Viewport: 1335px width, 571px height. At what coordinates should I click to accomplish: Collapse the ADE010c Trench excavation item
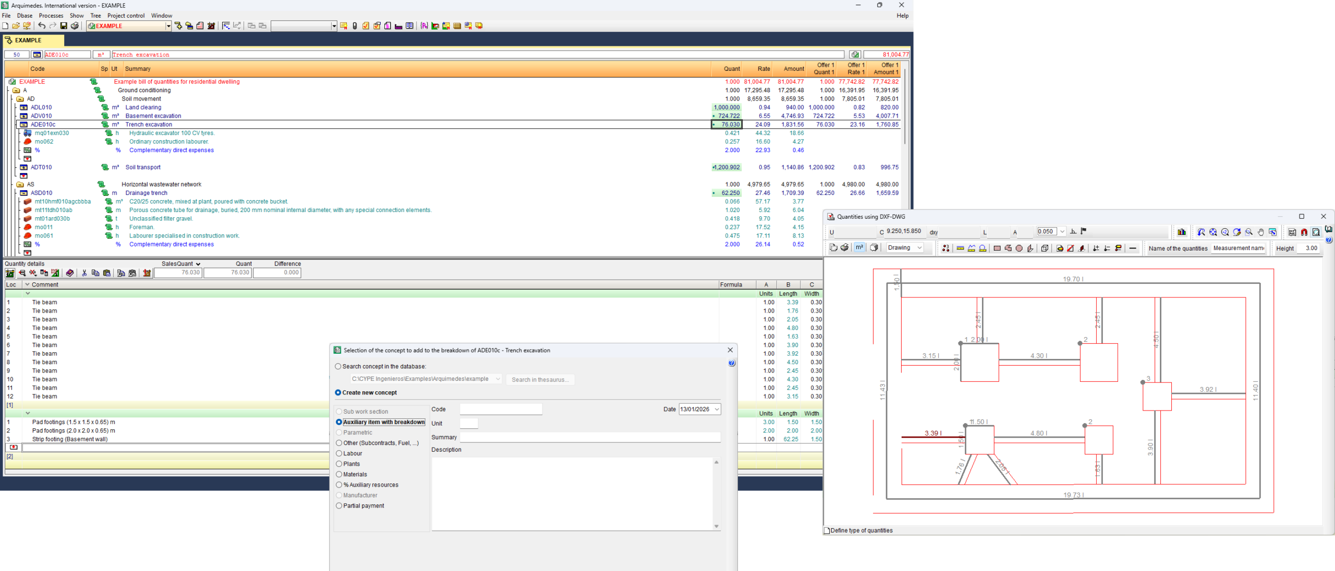[x=24, y=125]
